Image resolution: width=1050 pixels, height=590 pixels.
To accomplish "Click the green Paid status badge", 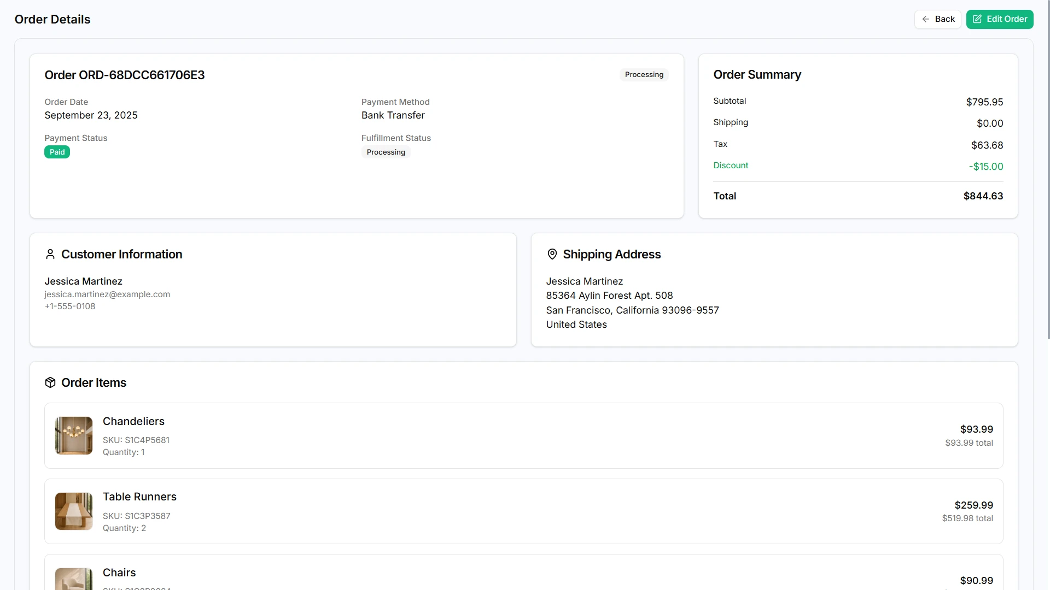I will pyautogui.click(x=57, y=152).
